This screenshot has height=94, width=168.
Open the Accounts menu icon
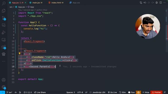[x=4, y=80]
